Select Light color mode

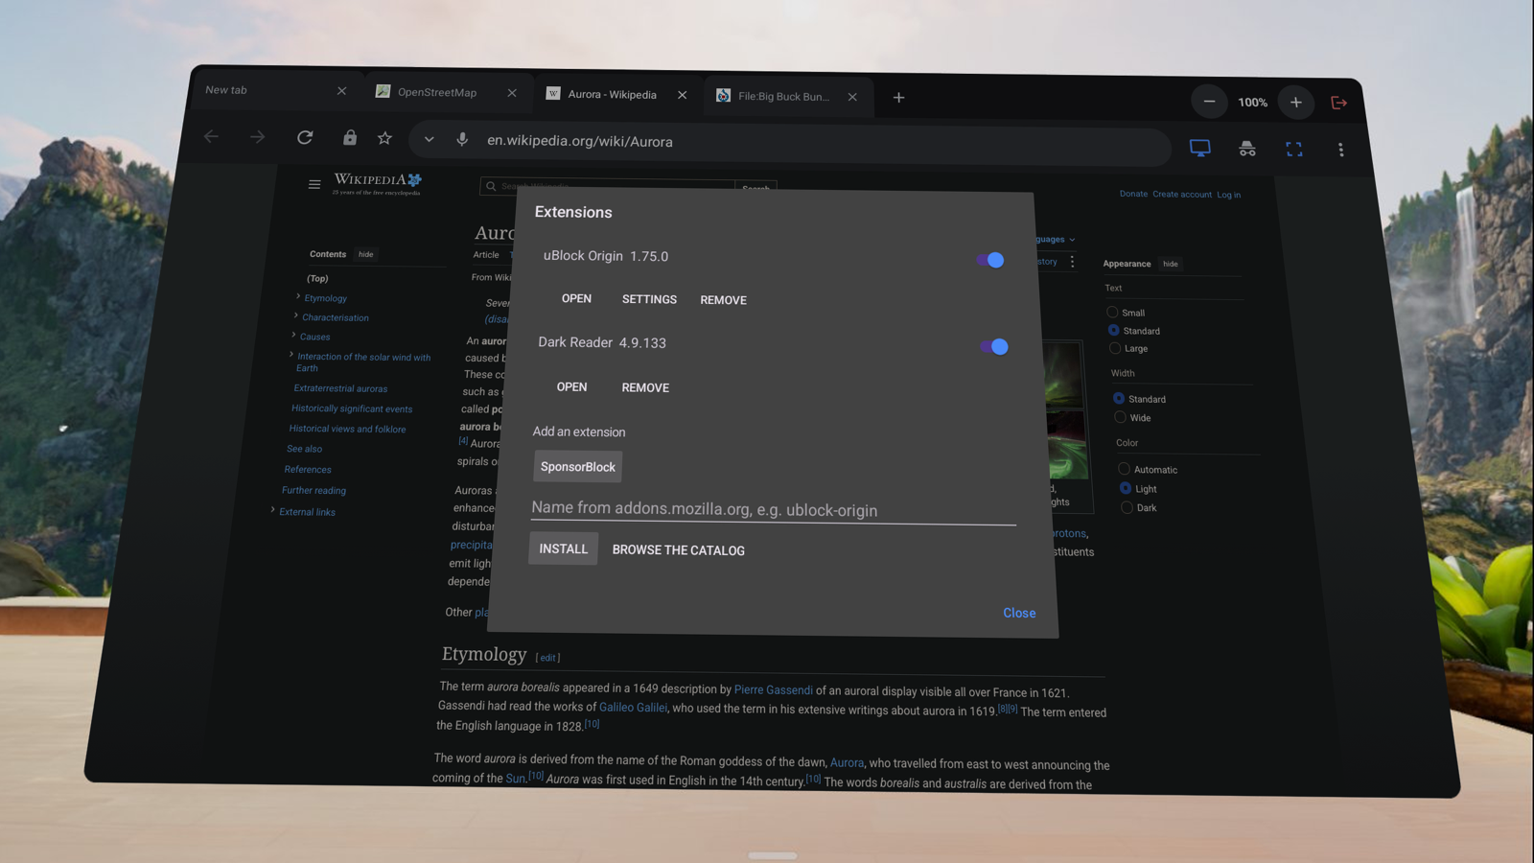[x=1126, y=488]
